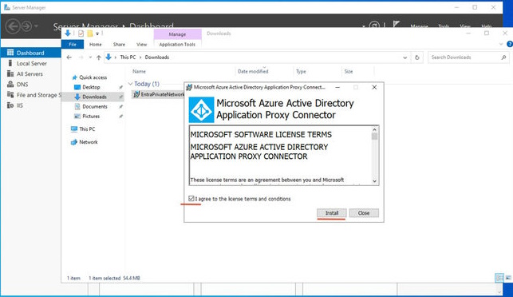Click the Azure Active Directory logo icon

pyautogui.click(x=202, y=109)
